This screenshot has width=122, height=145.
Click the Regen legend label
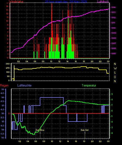tap(4, 85)
